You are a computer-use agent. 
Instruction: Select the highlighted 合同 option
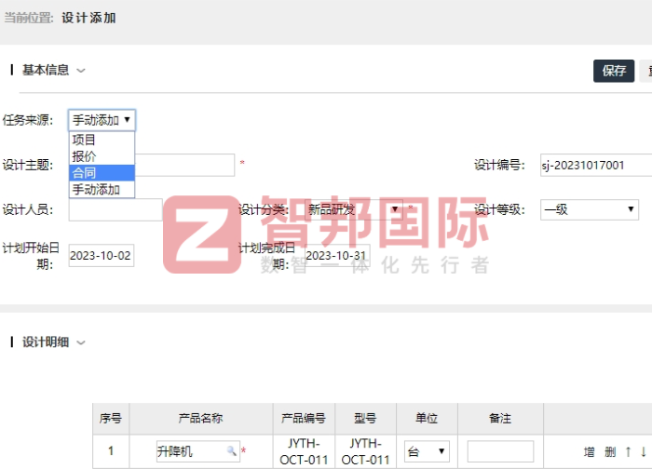[102, 173]
